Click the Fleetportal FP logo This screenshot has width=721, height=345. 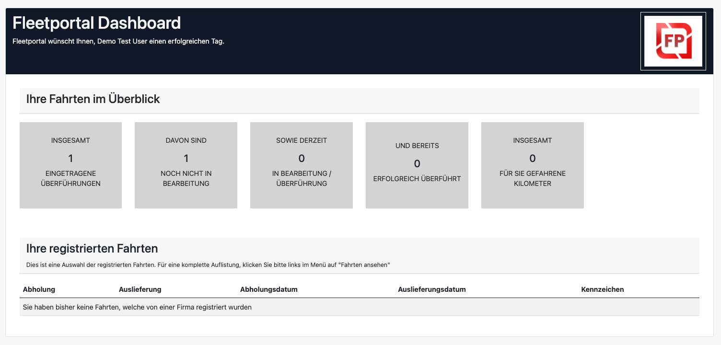pos(673,41)
